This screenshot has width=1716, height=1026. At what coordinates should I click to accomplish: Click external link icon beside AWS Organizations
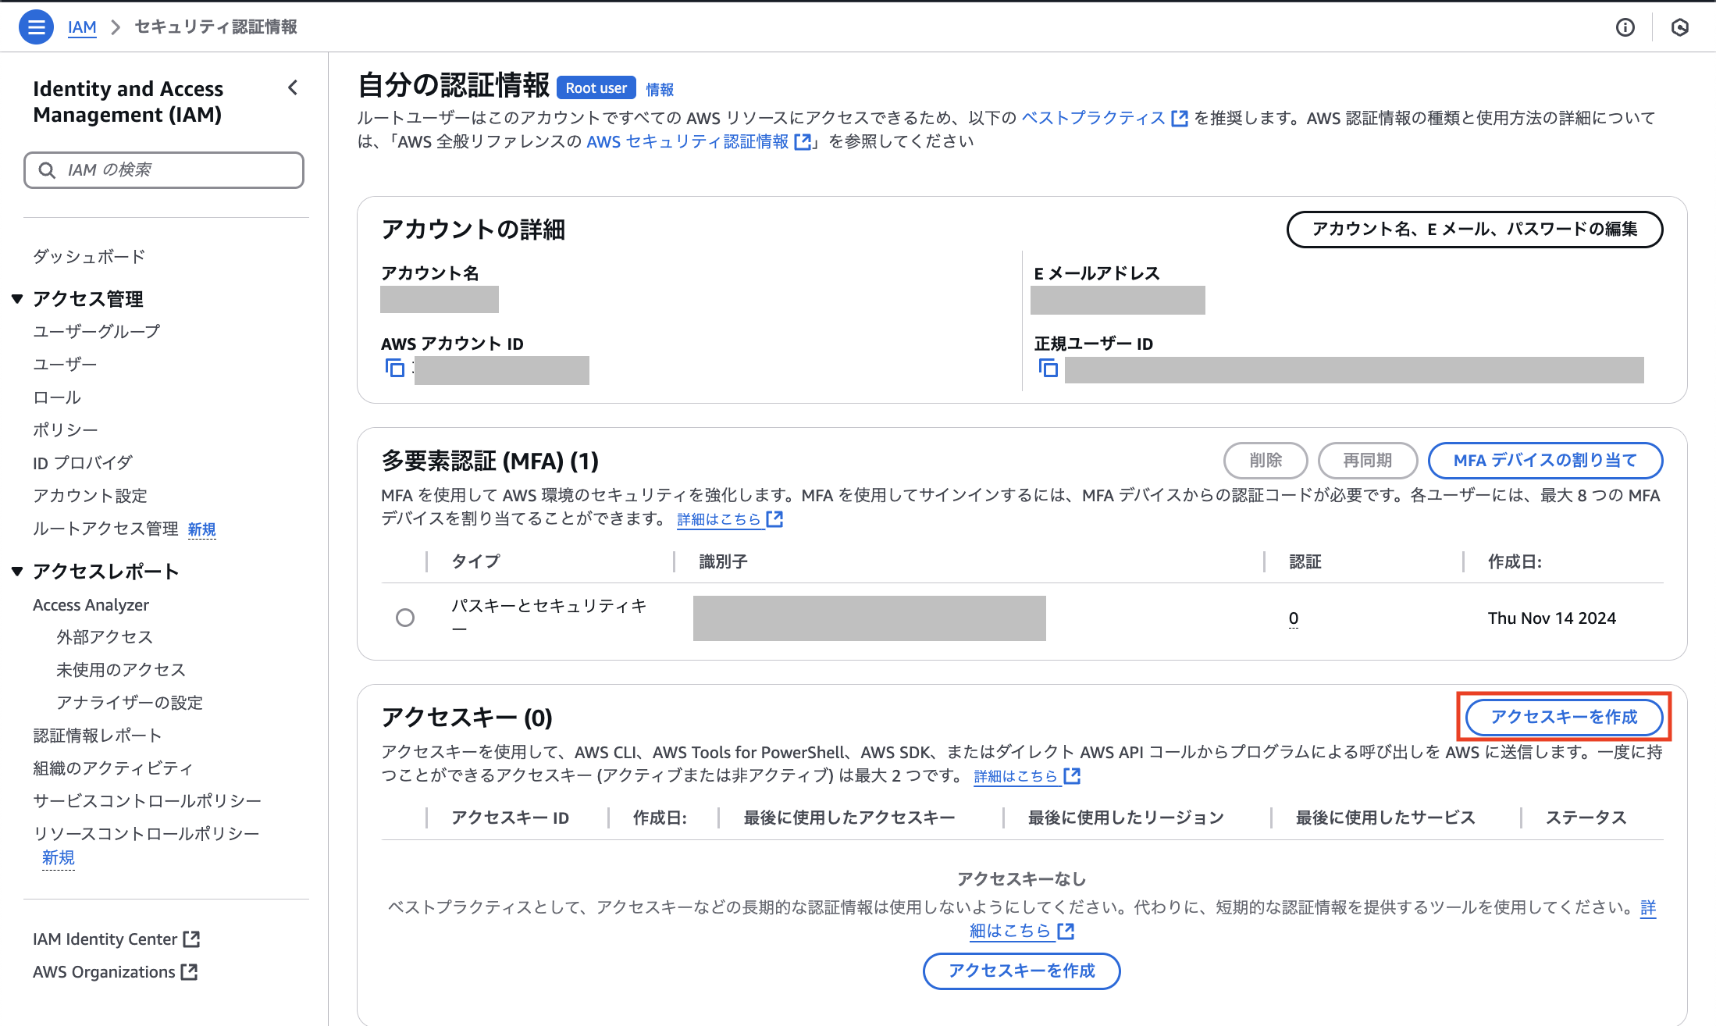pos(189,971)
